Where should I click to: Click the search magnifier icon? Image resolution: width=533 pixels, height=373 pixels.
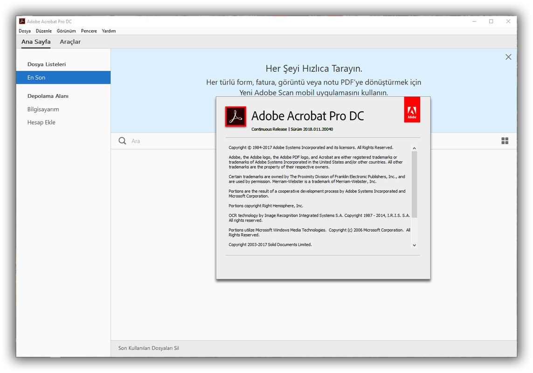coord(122,141)
